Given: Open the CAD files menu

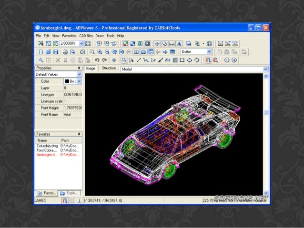Looking at the screenshot, I should pos(86,36).
